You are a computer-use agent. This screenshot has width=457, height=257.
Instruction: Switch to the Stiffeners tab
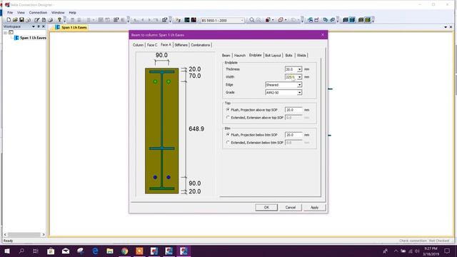[x=181, y=45]
